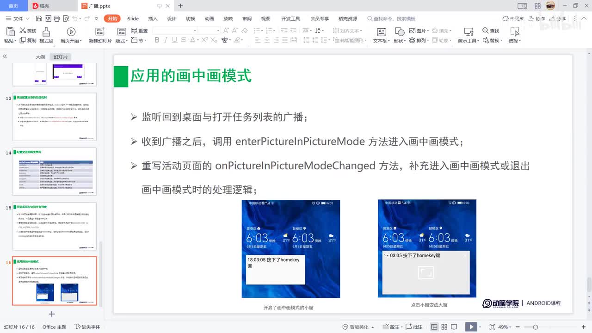592x333 pixels.
Task: Switch to slide sorter view in status bar
Action: point(444,327)
